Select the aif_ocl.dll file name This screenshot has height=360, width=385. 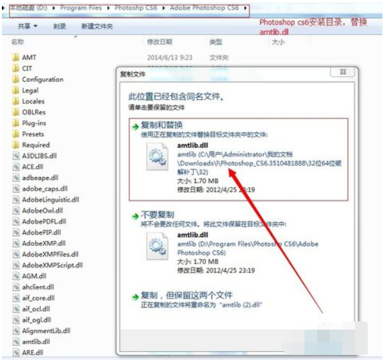(36, 309)
